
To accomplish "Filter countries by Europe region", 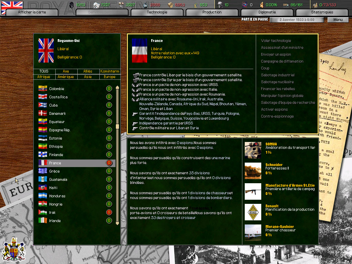I will pyautogui.click(x=110, y=77).
